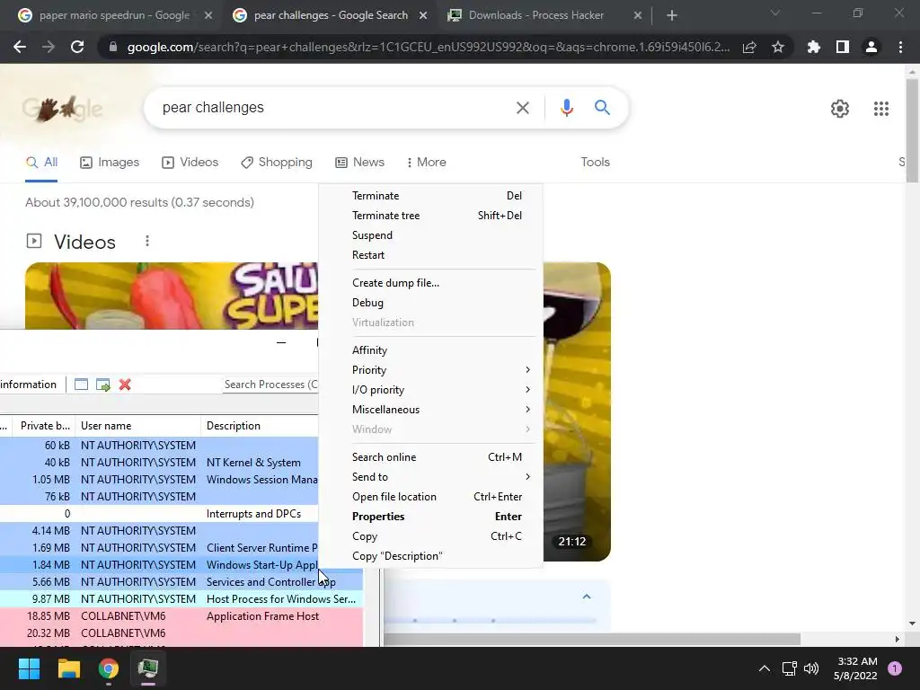Click the Google doodle logo
This screenshot has height=690, width=920.
tap(62, 109)
